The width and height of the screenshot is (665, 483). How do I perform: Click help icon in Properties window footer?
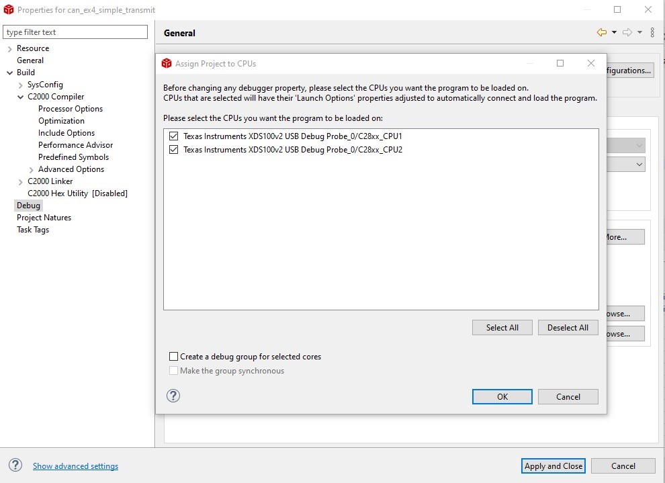click(x=15, y=465)
